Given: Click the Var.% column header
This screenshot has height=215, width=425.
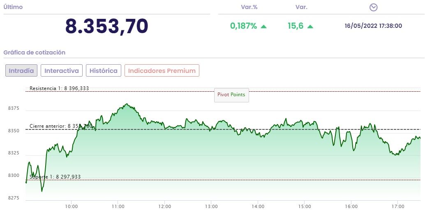Looking at the screenshot, I should tap(249, 7).
